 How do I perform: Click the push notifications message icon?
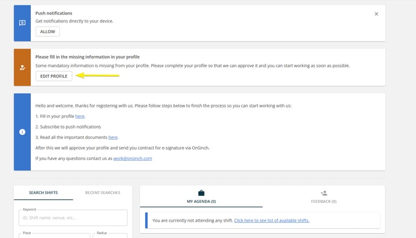[22, 23]
